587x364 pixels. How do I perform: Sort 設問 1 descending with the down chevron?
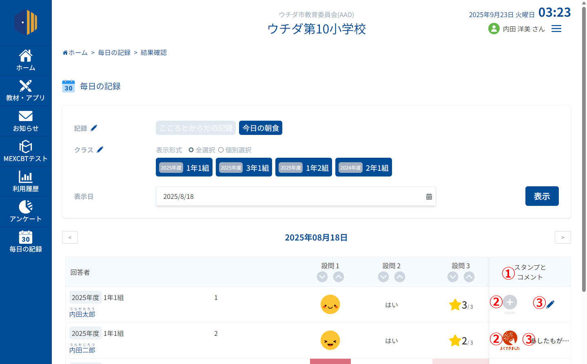point(322,277)
